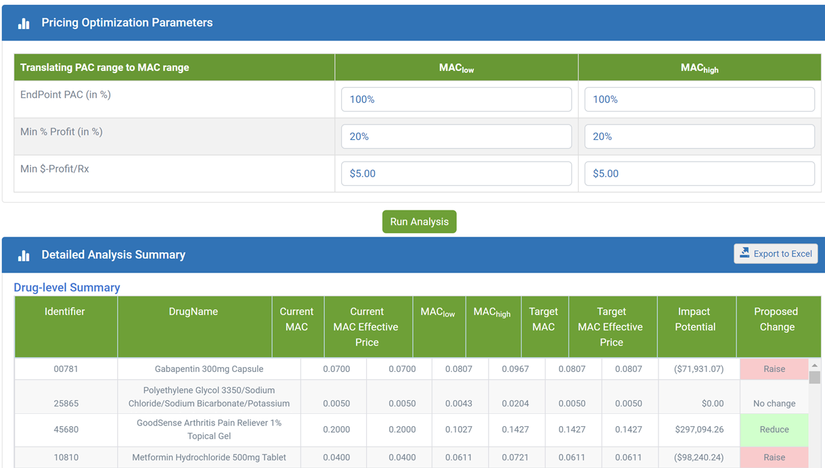Click the Min $-Profit/Rx field under MAChigh

699,173
